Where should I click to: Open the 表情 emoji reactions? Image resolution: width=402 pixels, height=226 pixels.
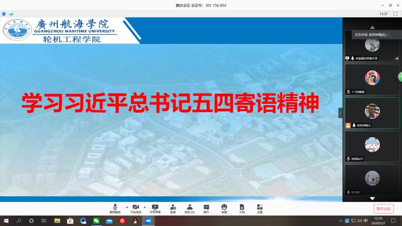(224, 208)
